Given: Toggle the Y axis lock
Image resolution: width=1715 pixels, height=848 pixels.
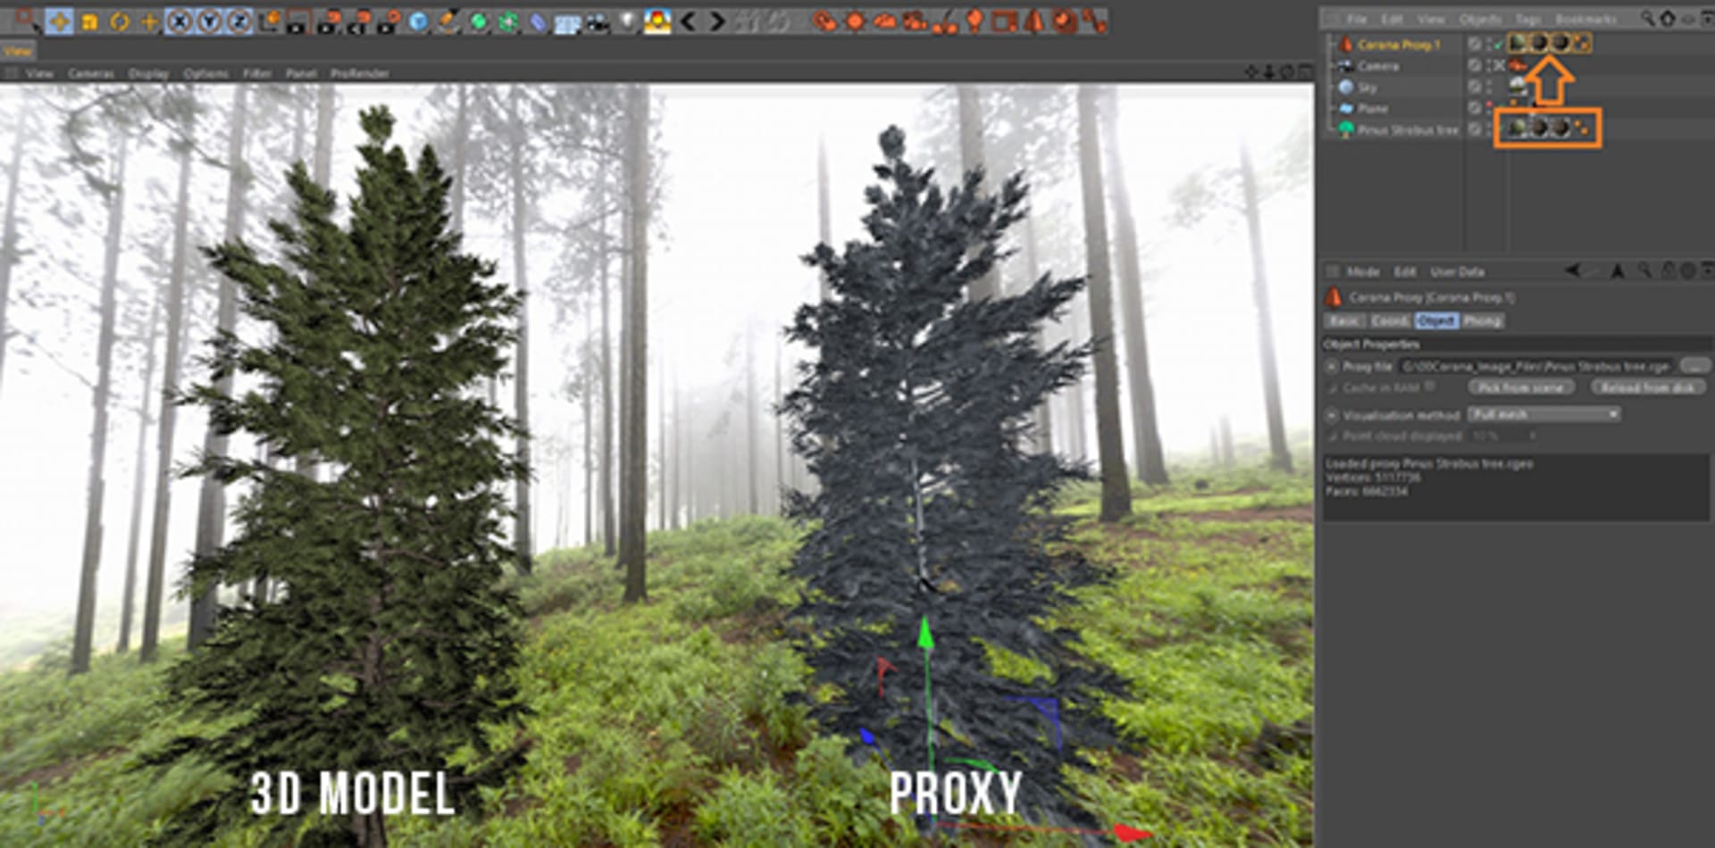Looking at the screenshot, I should pos(209,21).
